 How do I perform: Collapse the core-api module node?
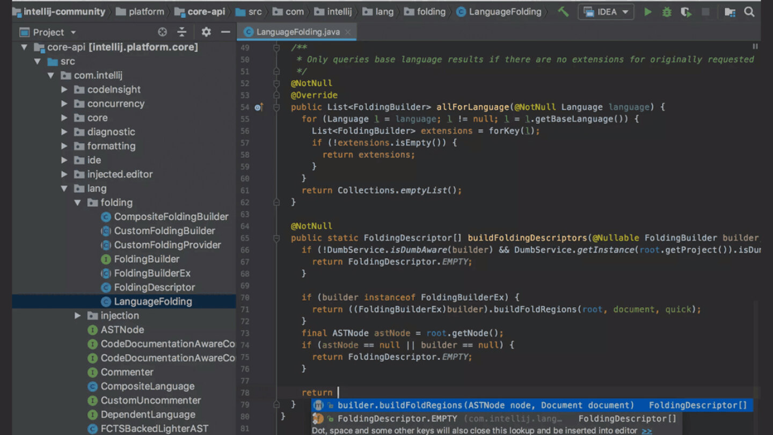click(x=24, y=47)
